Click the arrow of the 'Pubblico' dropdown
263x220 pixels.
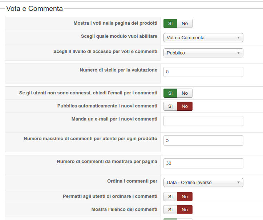[x=238, y=53]
